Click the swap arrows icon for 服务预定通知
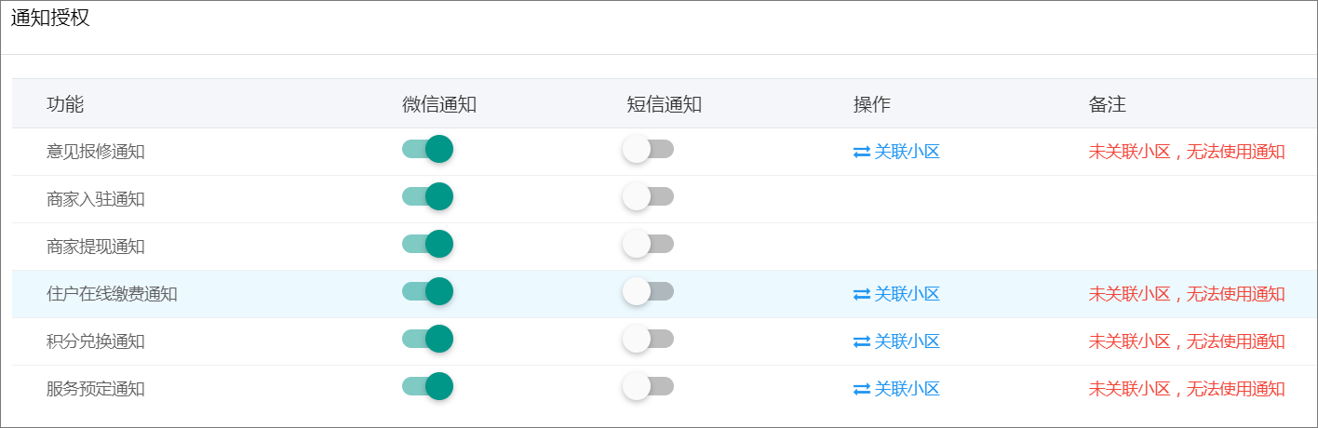Image resolution: width=1318 pixels, height=428 pixels. [x=861, y=389]
